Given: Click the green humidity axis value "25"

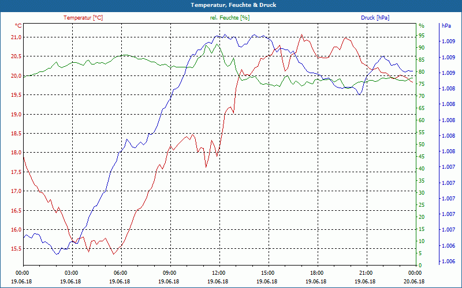Looking at the screenshot, I should tap(422, 205).
